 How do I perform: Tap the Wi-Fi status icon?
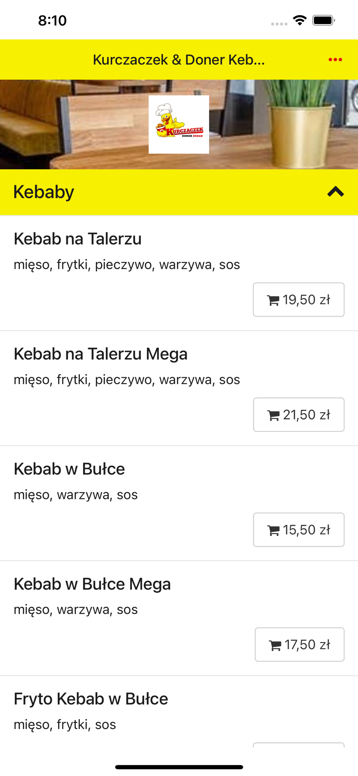click(x=299, y=20)
